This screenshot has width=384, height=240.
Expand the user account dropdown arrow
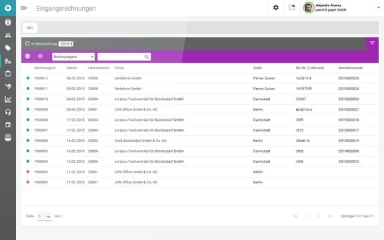pyautogui.click(x=379, y=7)
